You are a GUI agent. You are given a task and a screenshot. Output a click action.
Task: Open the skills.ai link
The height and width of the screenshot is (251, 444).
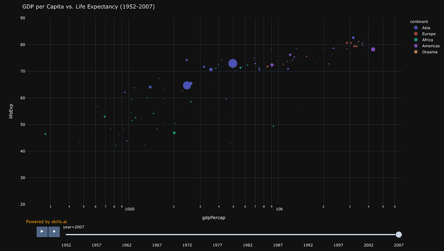(60, 221)
